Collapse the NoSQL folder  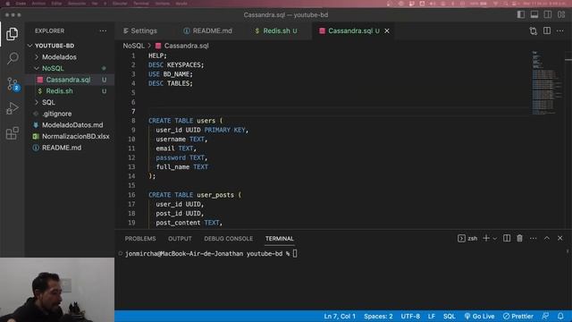coord(53,68)
